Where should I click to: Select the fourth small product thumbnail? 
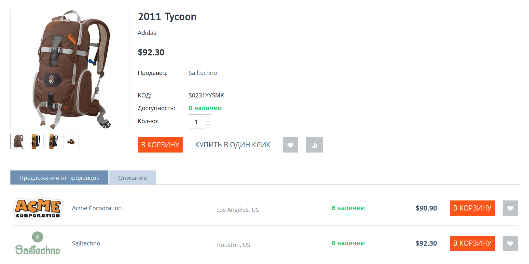[x=71, y=141]
